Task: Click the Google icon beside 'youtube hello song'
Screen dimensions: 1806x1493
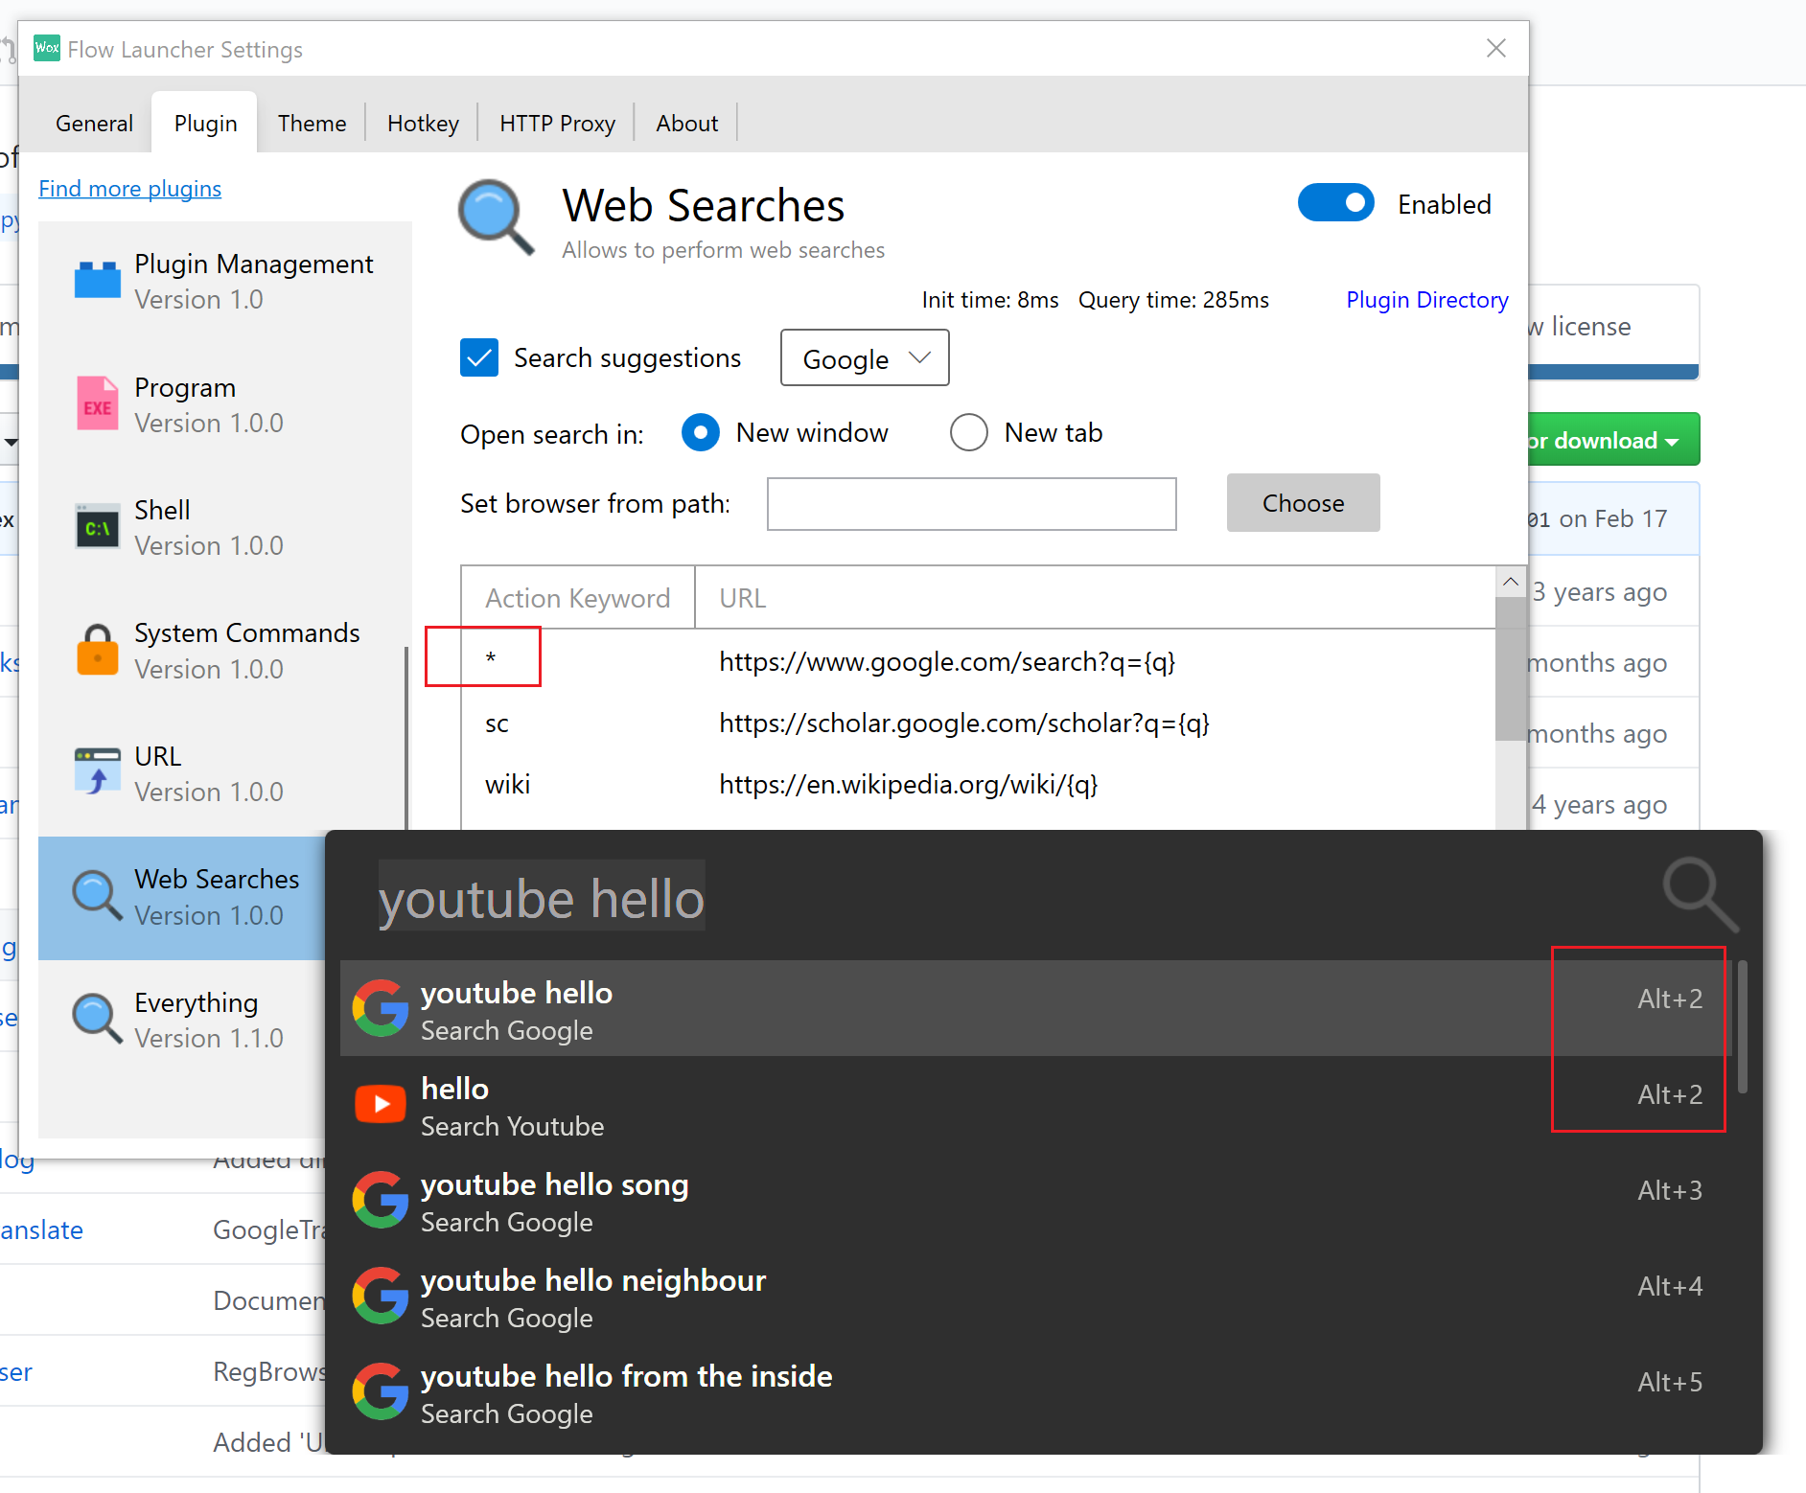Action: 381,1200
